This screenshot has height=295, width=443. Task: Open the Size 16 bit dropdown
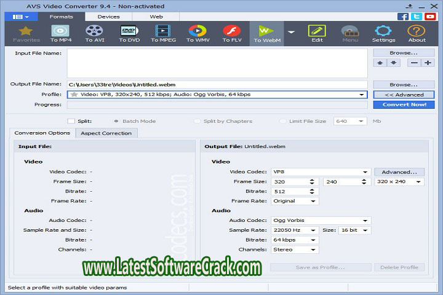(x=365, y=230)
